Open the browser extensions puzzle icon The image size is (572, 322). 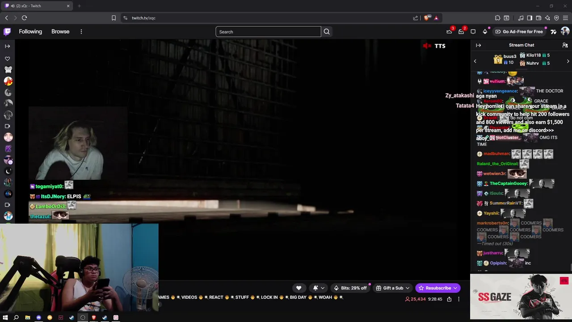[497, 18]
